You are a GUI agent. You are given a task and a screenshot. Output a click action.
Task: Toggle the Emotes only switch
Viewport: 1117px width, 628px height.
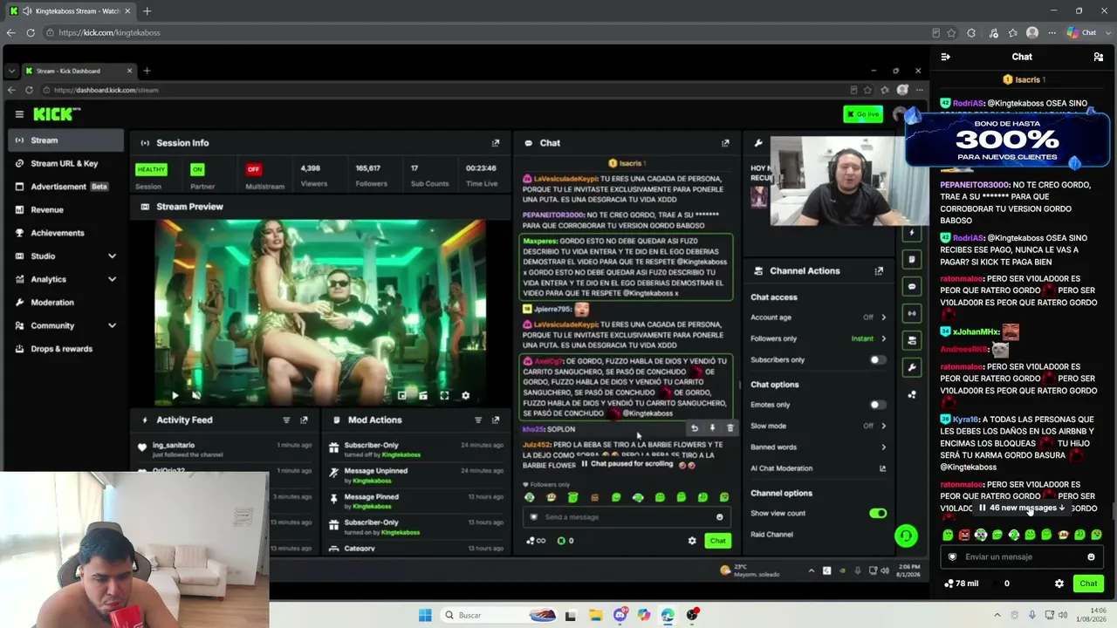[877, 405]
